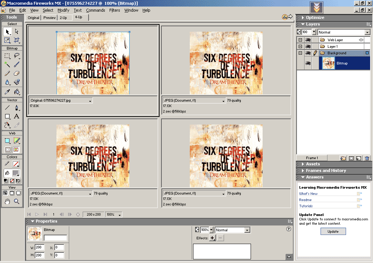The height and width of the screenshot is (263, 373).
Task: Select the Lasso tool
Action: [16, 56]
